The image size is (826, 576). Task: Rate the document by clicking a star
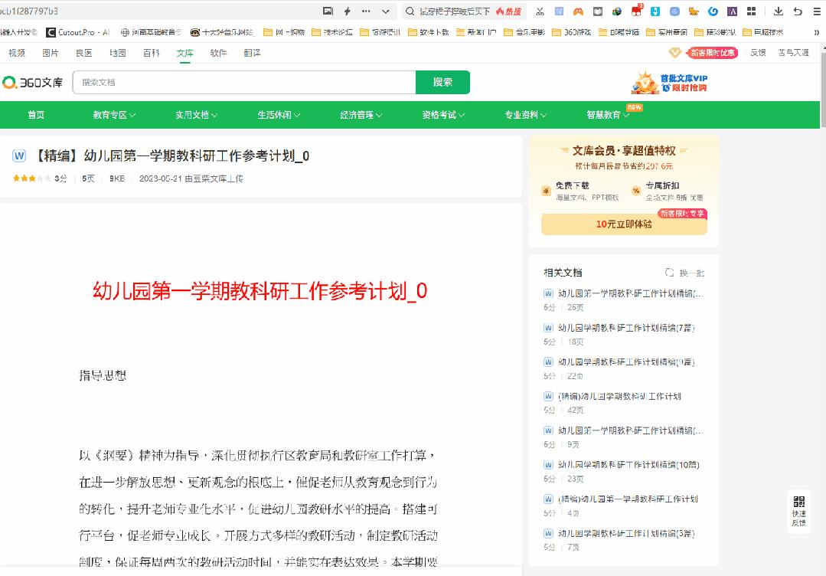click(23, 178)
